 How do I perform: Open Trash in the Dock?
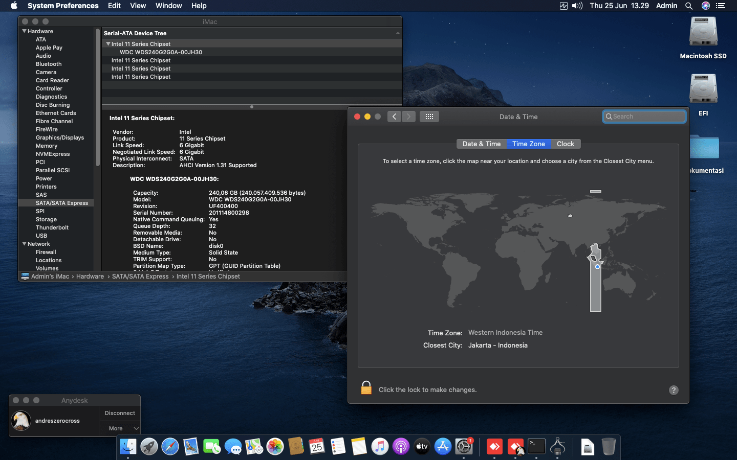pyautogui.click(x=609, y=447)
